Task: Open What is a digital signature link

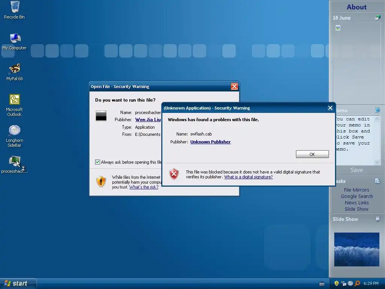Action: tap(248, 177)
